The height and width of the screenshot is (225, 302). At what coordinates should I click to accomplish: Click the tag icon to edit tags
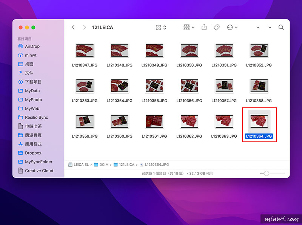click(x=216, y=27)
